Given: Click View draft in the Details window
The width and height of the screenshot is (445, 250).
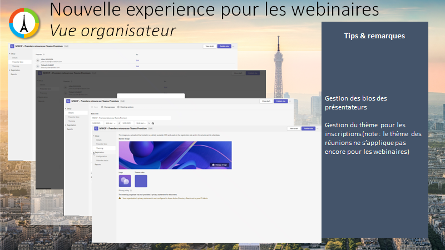Looking at the screenshot, I should tap(266, 101).
